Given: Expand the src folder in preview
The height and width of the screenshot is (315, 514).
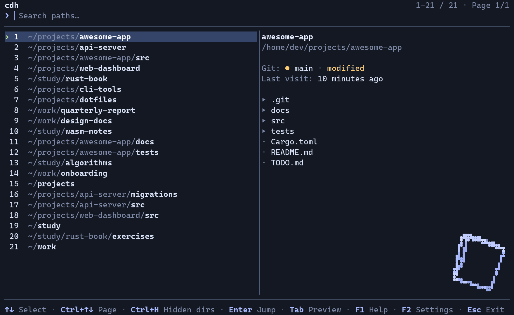Looking at the screenshot, I should coord(273,121).
